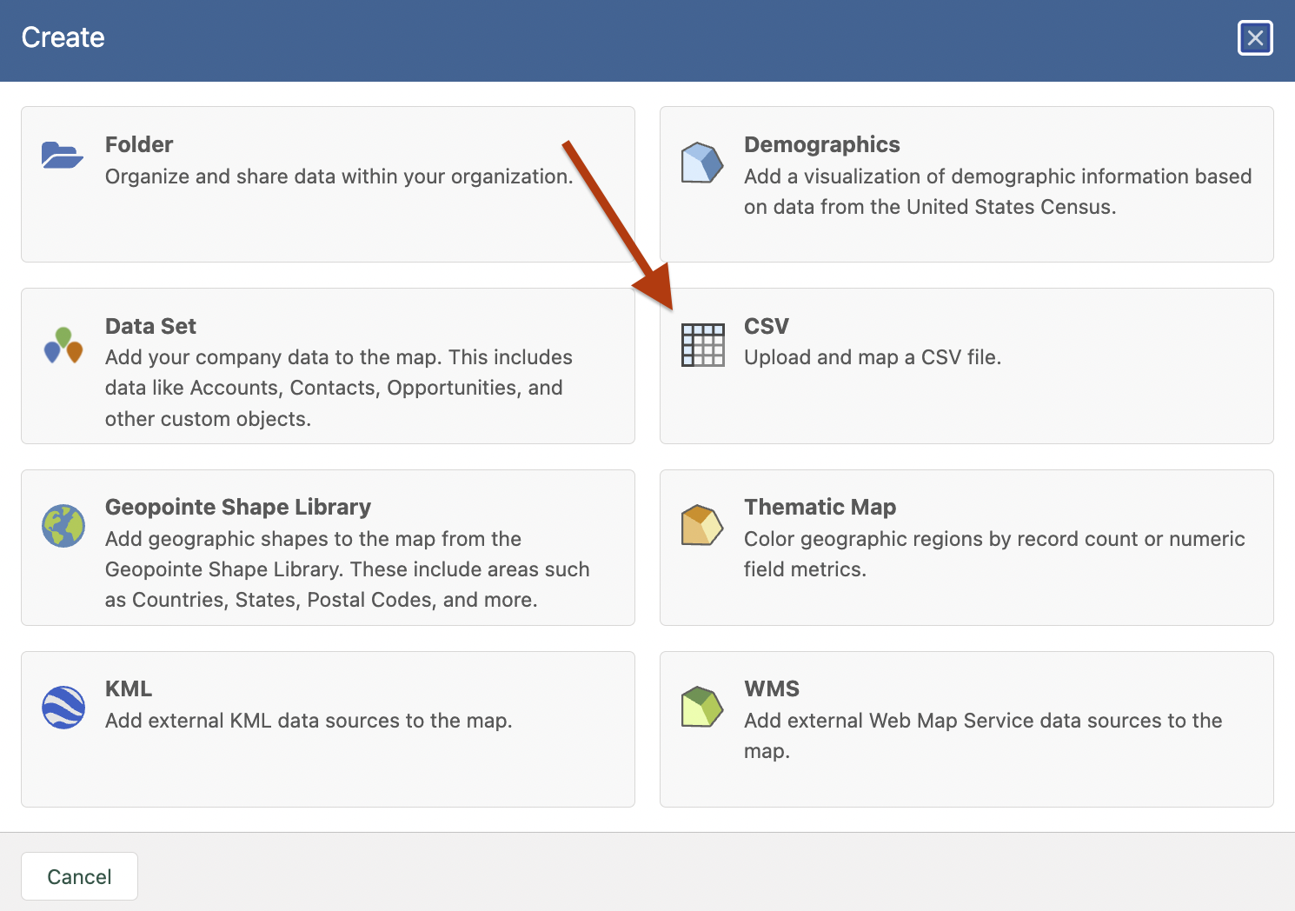Viewport: 1295px width, 911px height.
Task: Click the CSV grid table icon
Action: click(x=702, y=345)
